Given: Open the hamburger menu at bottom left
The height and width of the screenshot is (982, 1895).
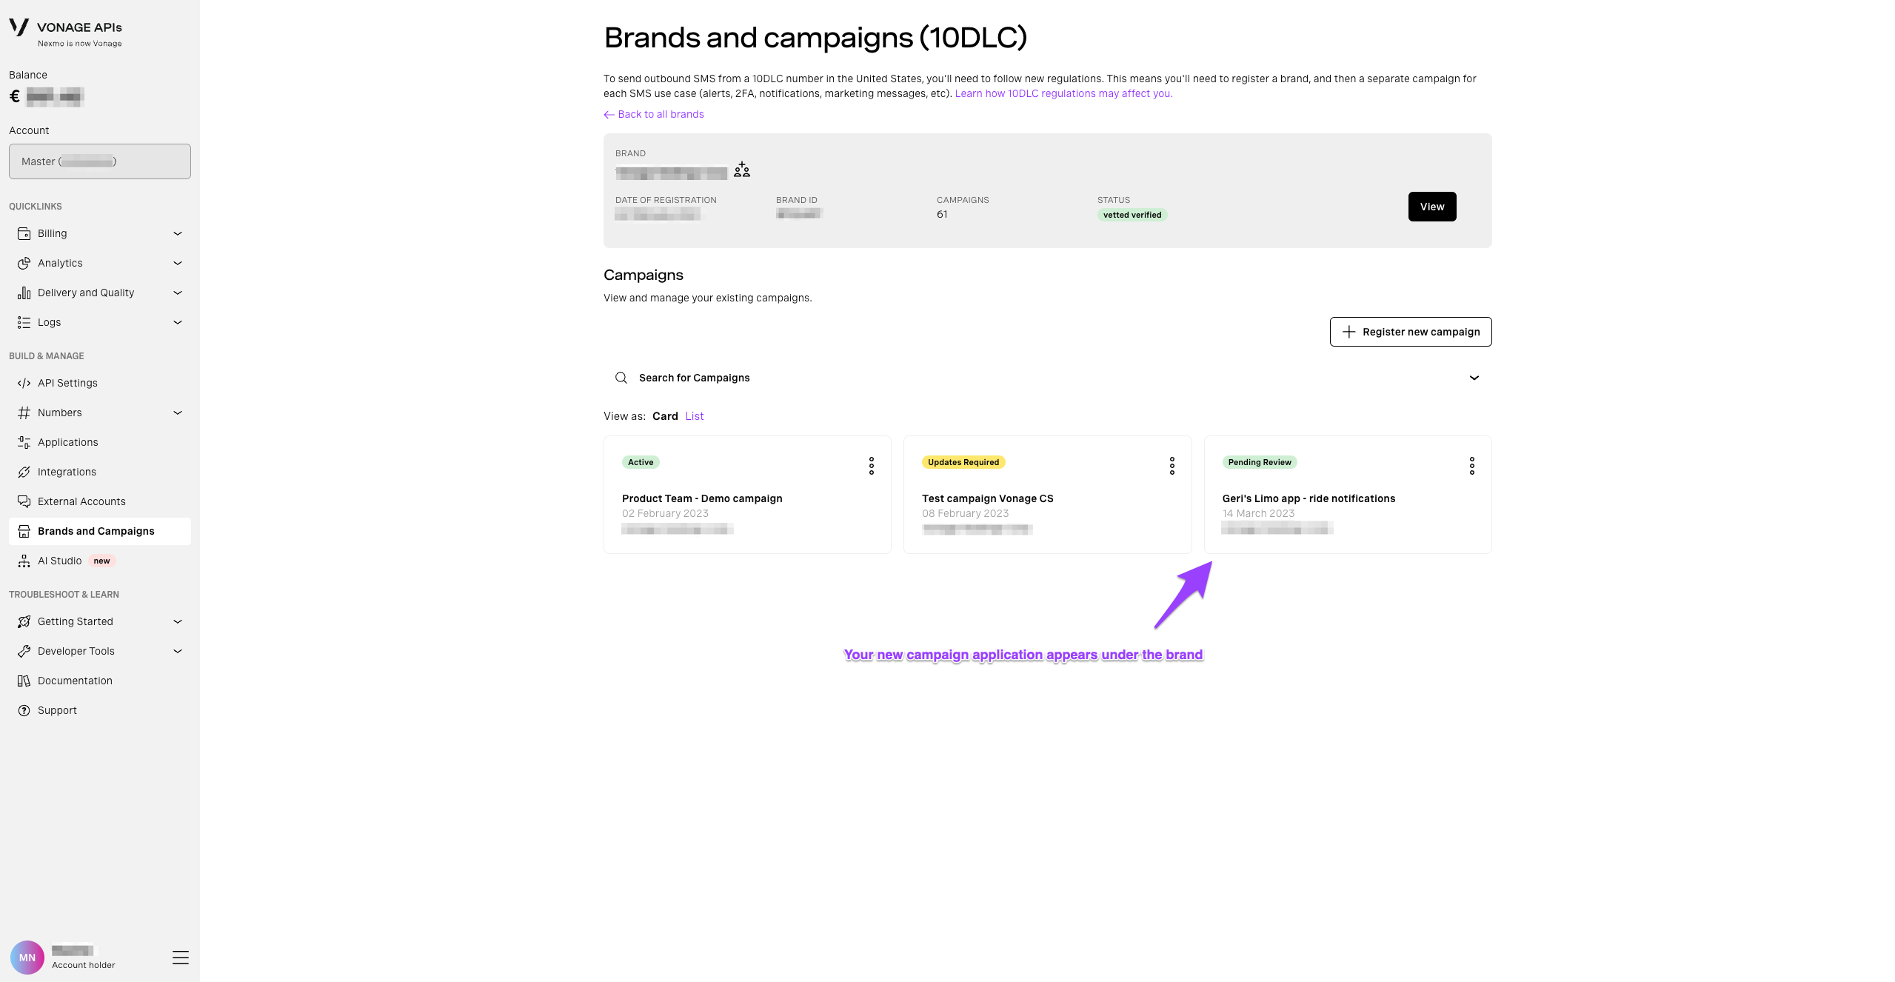Looking at the screenshot, I should [x=180, y=957].
